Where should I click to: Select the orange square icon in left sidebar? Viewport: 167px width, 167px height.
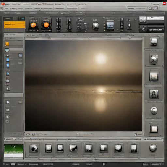[x=7, y=44]
